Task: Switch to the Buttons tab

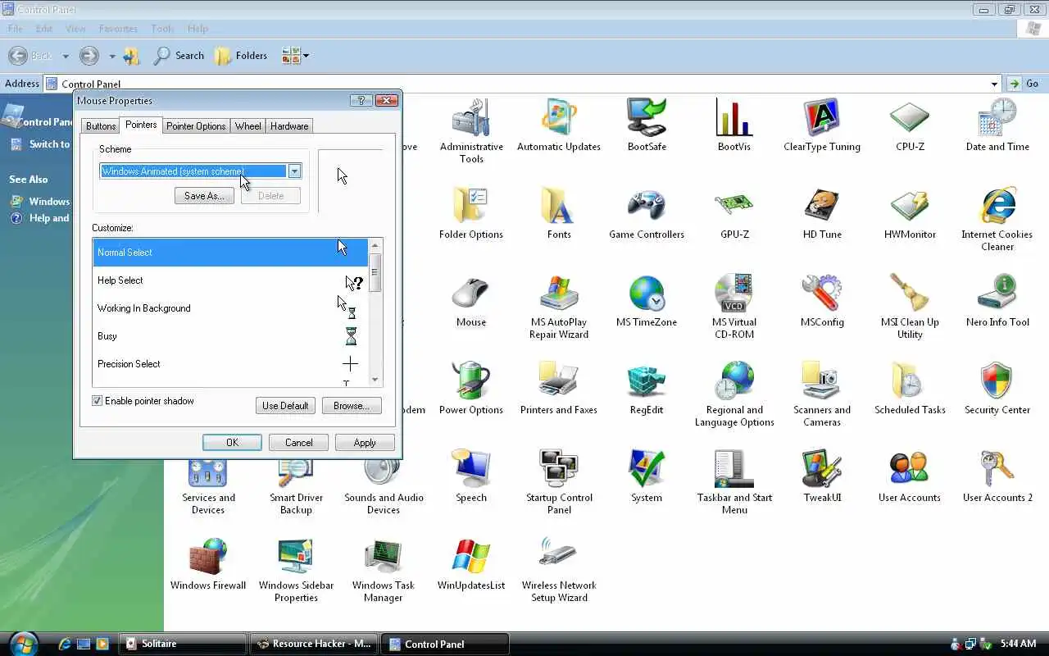Action: coord(101,126)
